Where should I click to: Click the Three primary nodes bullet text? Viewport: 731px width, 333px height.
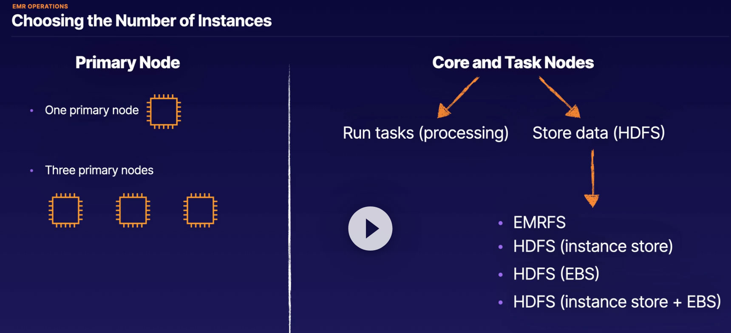click(x=99, y=170)
